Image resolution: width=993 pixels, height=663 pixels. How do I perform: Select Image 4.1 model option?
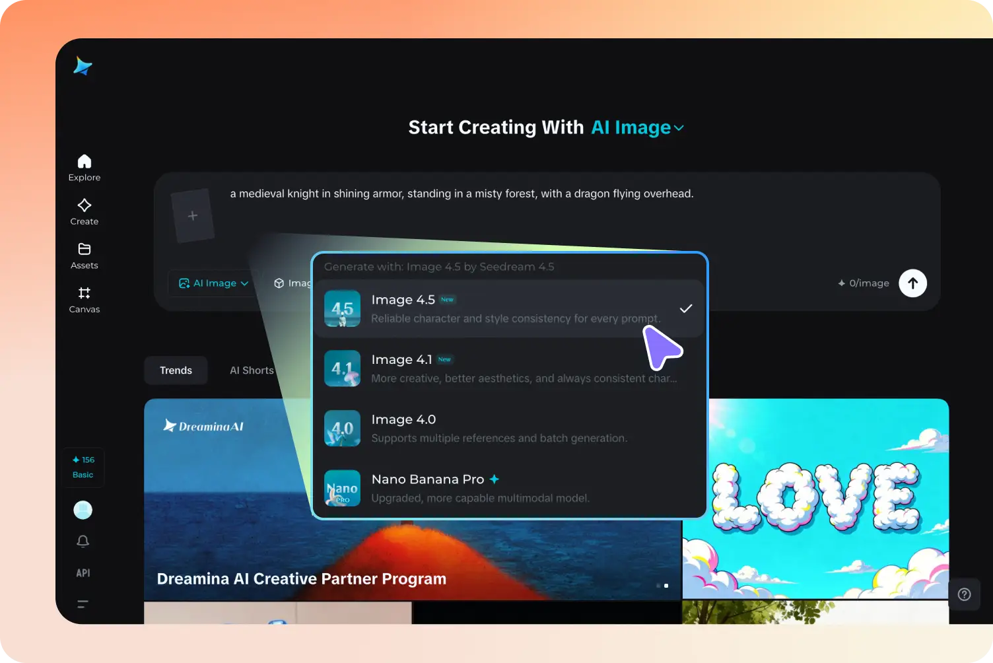tap(508, 368)
